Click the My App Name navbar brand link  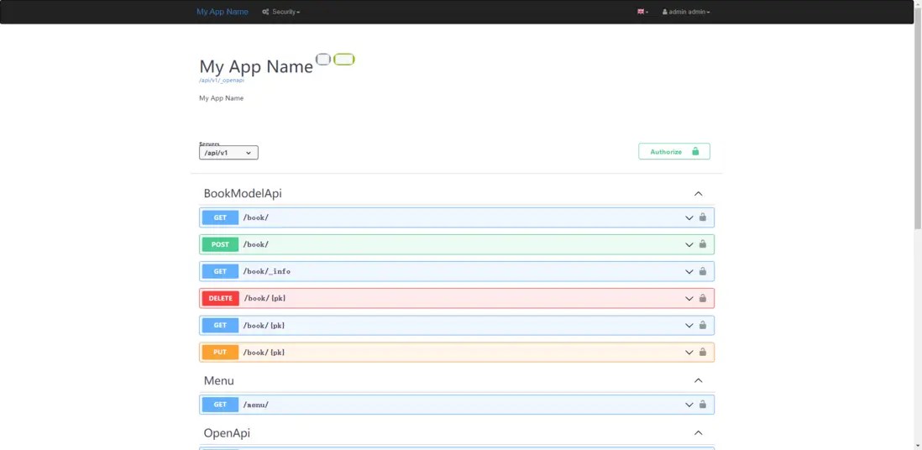click(x=223, y=12)
